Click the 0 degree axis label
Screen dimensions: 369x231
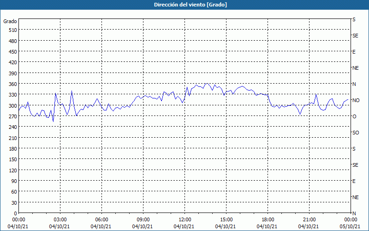pyautogui.click(x=16, y=213)
